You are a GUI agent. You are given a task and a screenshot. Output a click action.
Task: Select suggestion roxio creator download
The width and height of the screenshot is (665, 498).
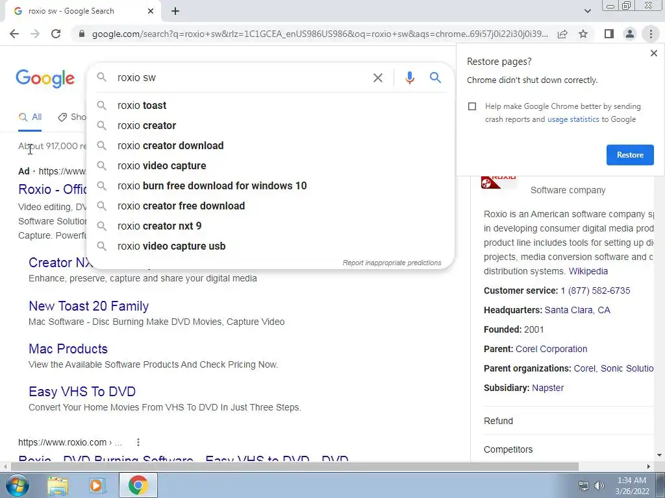pyautogui.click(x=271, y=146)
